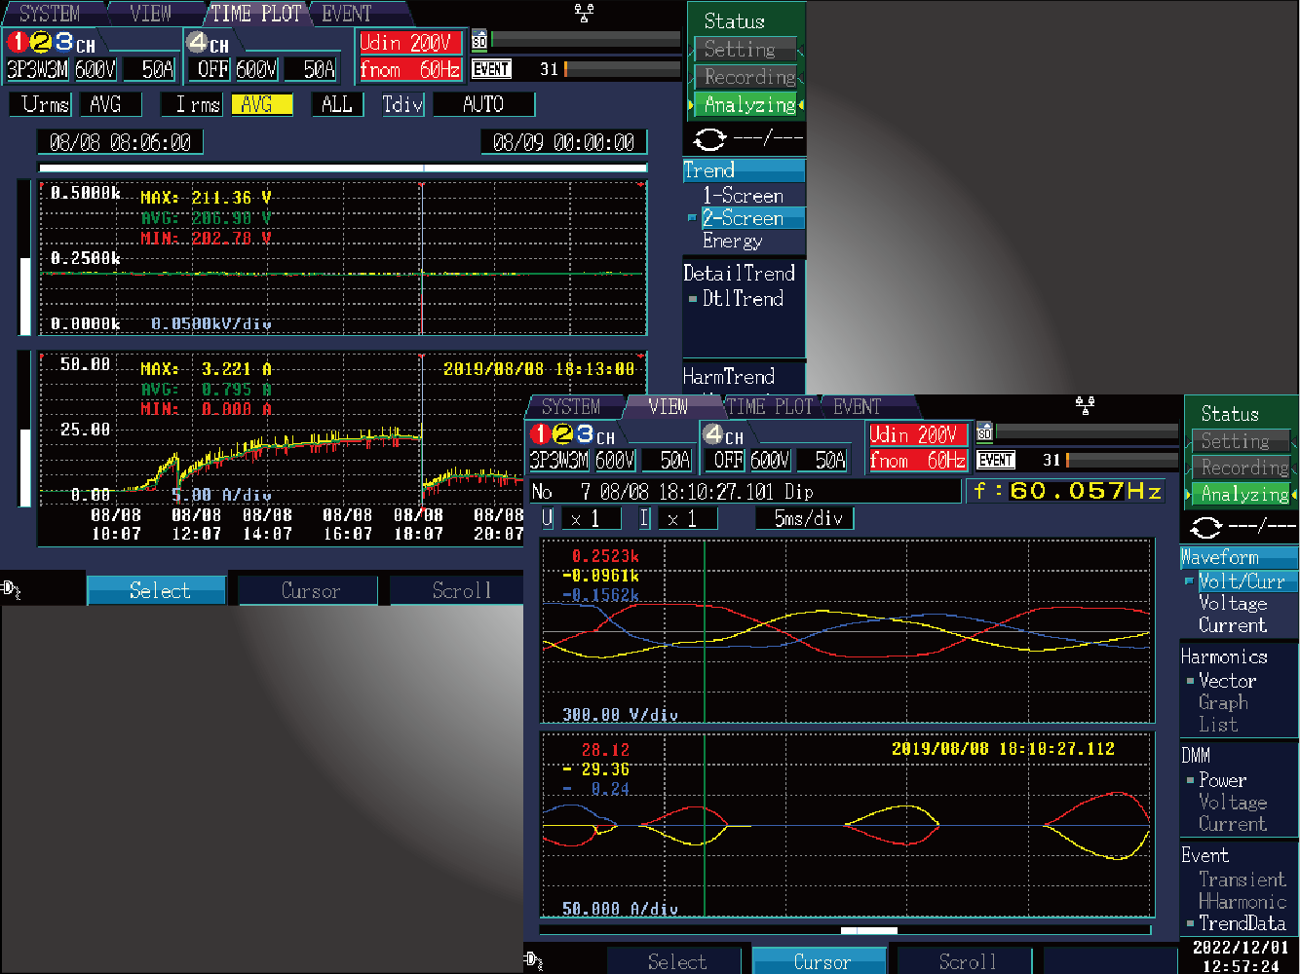
Task: Click start time 08/08 08:06:00 field
Action: click(x=120, y=142)
